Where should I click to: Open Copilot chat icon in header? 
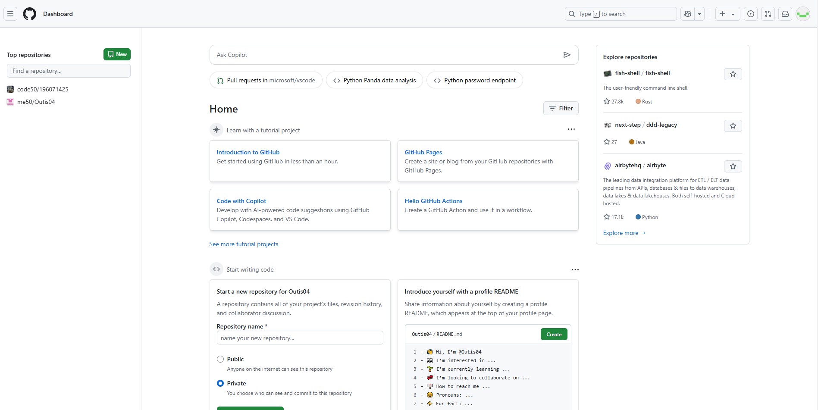(x=688, y=14)
